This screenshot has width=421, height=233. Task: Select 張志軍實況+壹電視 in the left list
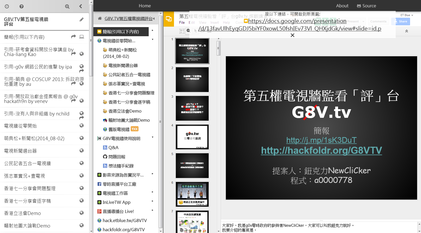(44, 176)
